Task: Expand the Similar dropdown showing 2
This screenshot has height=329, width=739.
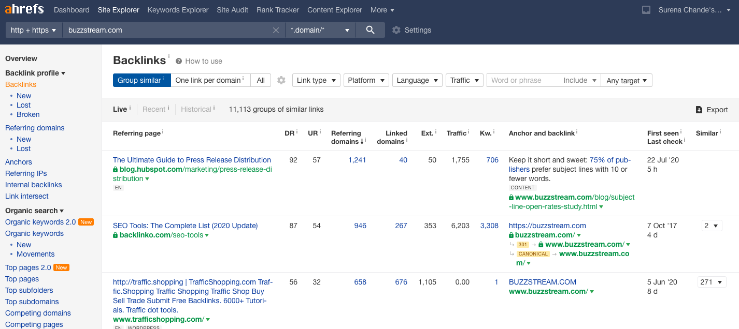Action: (712, 226)
